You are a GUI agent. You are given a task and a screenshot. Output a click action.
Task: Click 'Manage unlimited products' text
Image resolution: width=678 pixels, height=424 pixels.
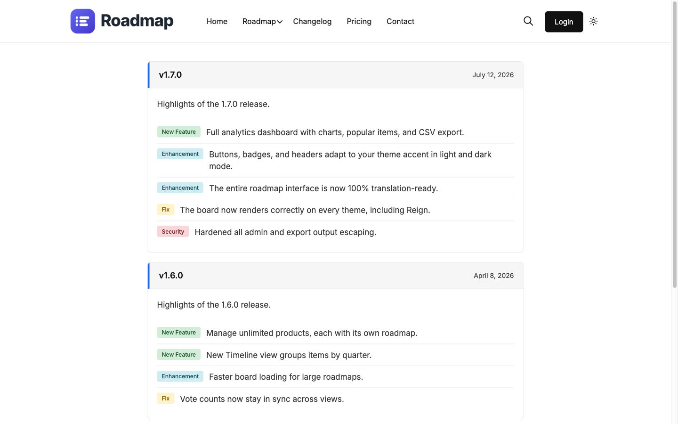point(312,333)
